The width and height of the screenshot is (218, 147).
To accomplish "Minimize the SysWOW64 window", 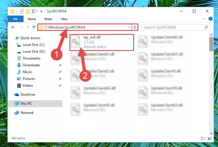I will [x=181, y=11].
